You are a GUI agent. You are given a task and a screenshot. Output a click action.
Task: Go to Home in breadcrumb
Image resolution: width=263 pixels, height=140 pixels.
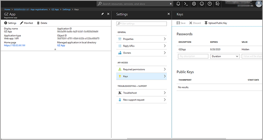tap(7, 9)
